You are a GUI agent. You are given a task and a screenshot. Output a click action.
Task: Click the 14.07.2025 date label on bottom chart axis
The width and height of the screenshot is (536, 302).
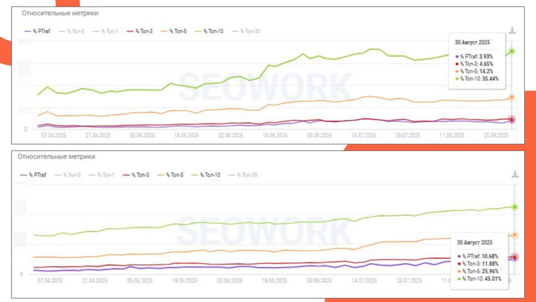(x=363, y=281)
